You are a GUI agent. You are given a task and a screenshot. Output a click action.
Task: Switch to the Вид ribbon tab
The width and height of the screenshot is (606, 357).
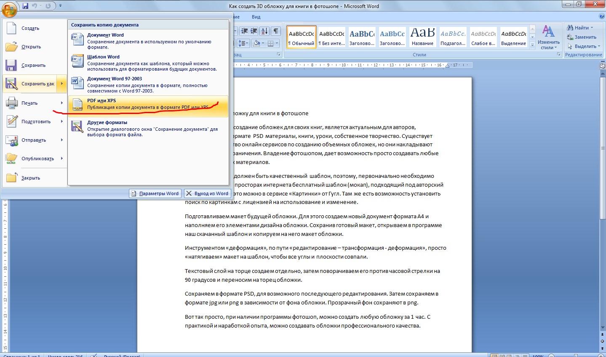tap(256, 17)
